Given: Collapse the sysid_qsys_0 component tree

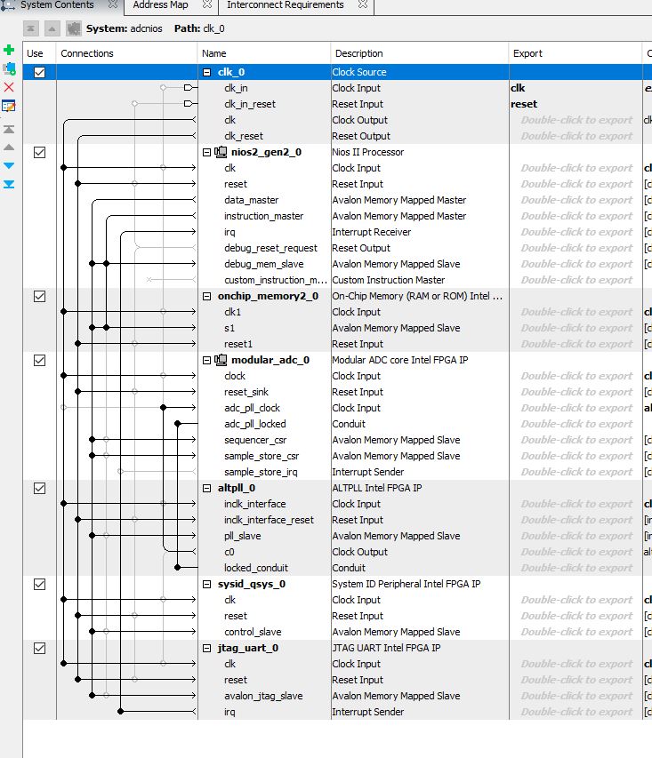Looking at the screenshot, I should tap(206, 584).
